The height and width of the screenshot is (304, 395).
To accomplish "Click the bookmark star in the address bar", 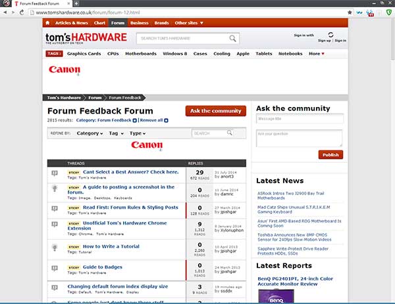I will point(350,12).
